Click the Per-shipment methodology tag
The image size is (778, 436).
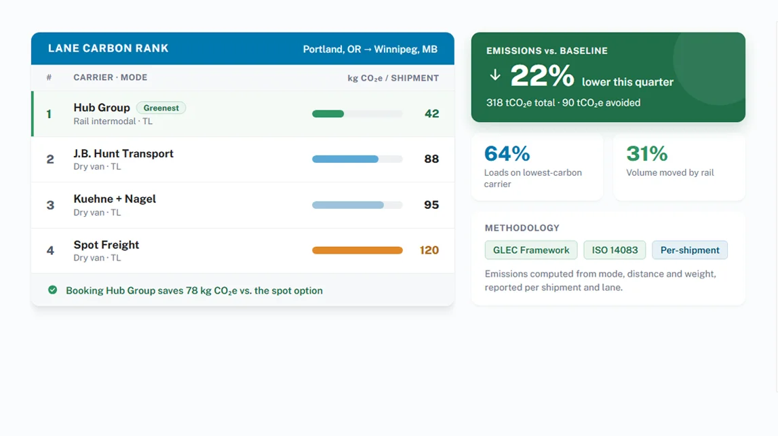pyautogui.click(x=690, y=250)
